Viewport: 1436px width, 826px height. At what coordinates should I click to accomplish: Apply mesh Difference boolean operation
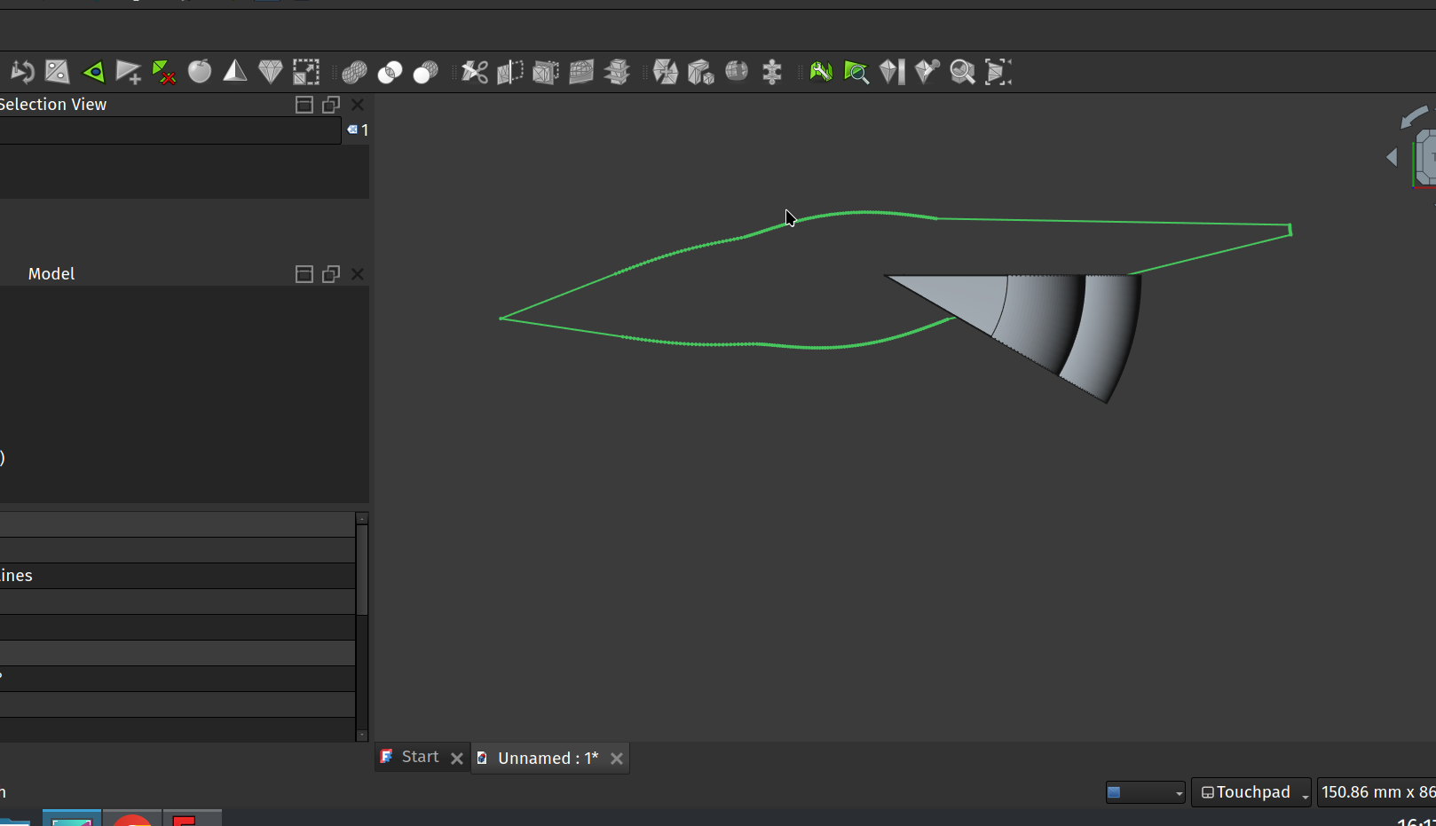click(x=425, y=72)
